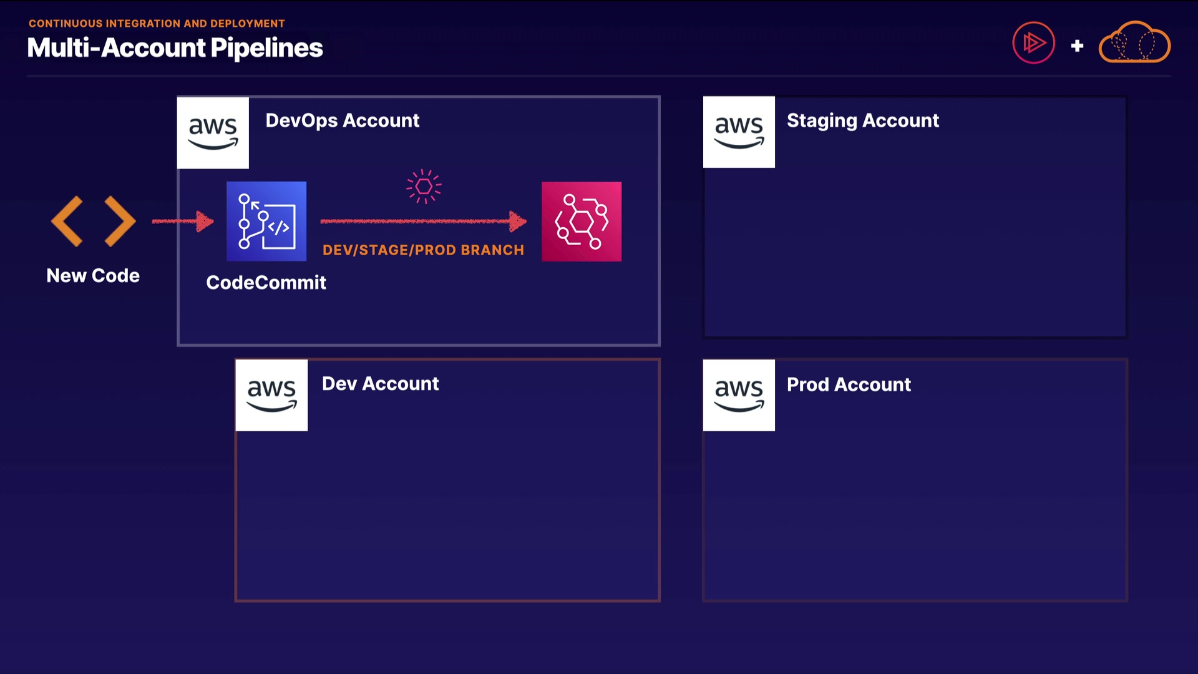The height and width of the screenshot is (674, 1198).
Task: Click the Dev Account heading text
Action: pos(380,384)
